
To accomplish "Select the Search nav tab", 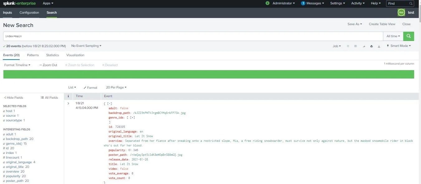I will [x=52, y=12].
